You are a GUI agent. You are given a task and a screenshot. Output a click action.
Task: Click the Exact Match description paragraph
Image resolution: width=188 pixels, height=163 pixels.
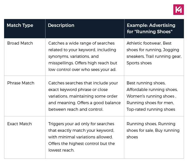[x=82, y=137]
